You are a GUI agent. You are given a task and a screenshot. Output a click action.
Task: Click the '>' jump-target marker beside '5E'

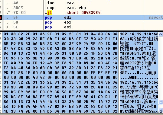pyautogui.click(x=7, y=27)
